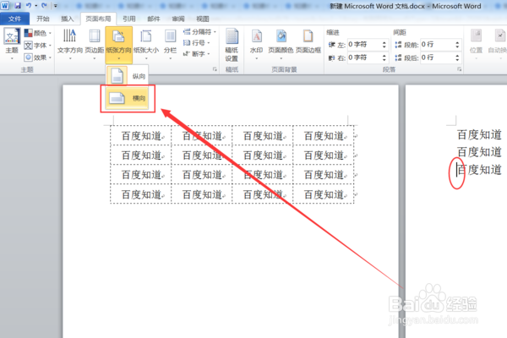
Task: Click Position (位置) button
Action: point(476,44)
